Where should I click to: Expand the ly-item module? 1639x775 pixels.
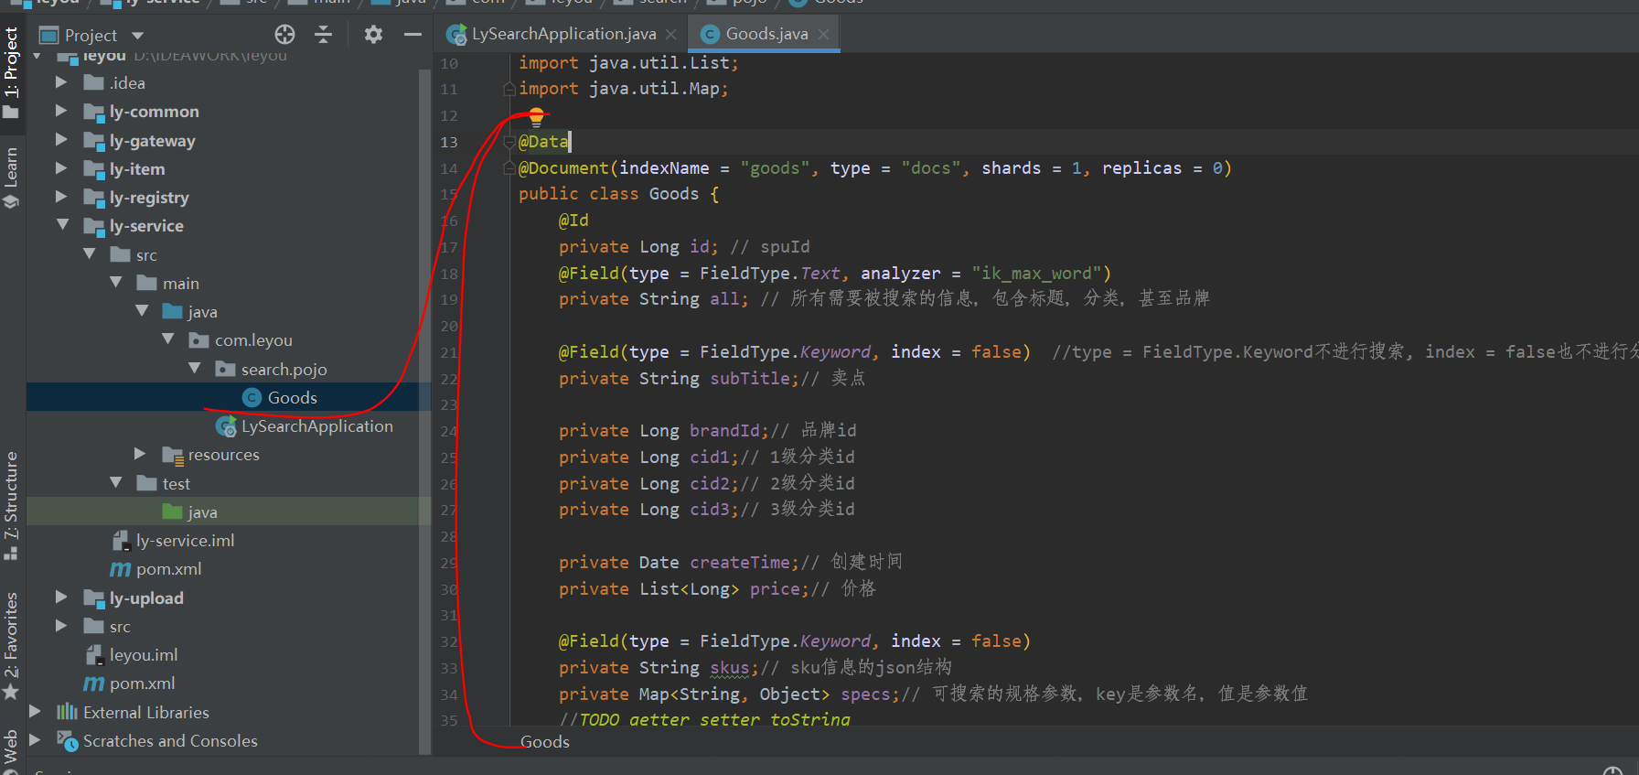pyautogui.click(x=61, y=168)
